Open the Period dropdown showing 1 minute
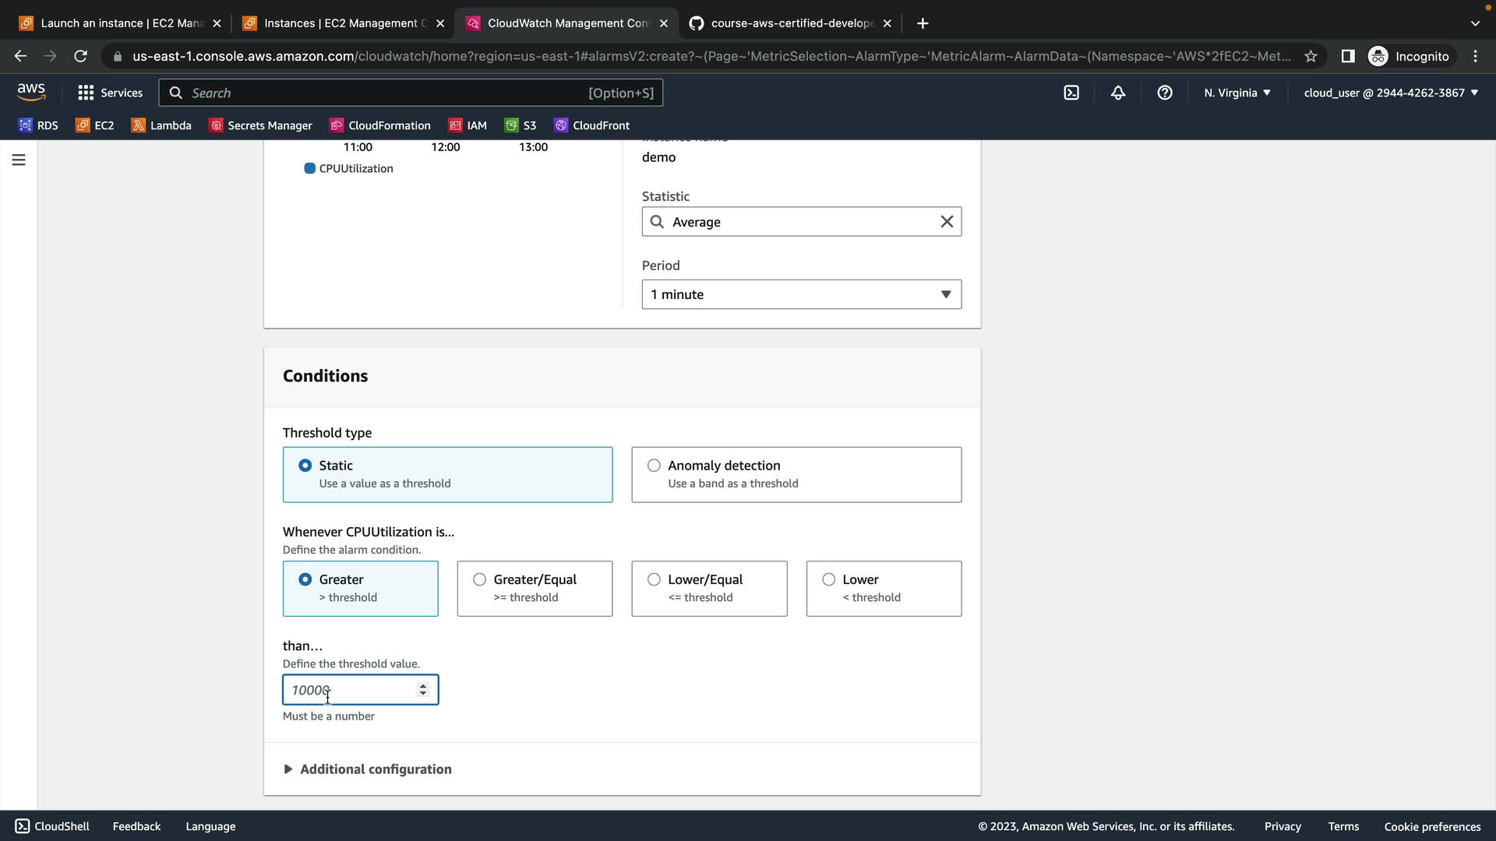Image resolution: width=1496 pixels, height=841 pixels. 801,294
